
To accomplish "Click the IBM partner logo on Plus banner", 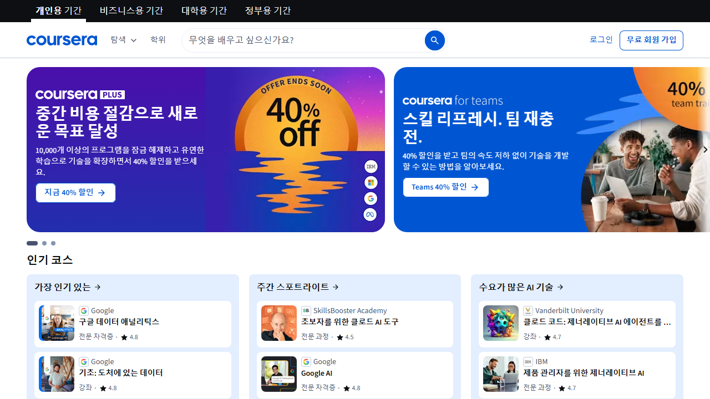I will pos(371,166).
